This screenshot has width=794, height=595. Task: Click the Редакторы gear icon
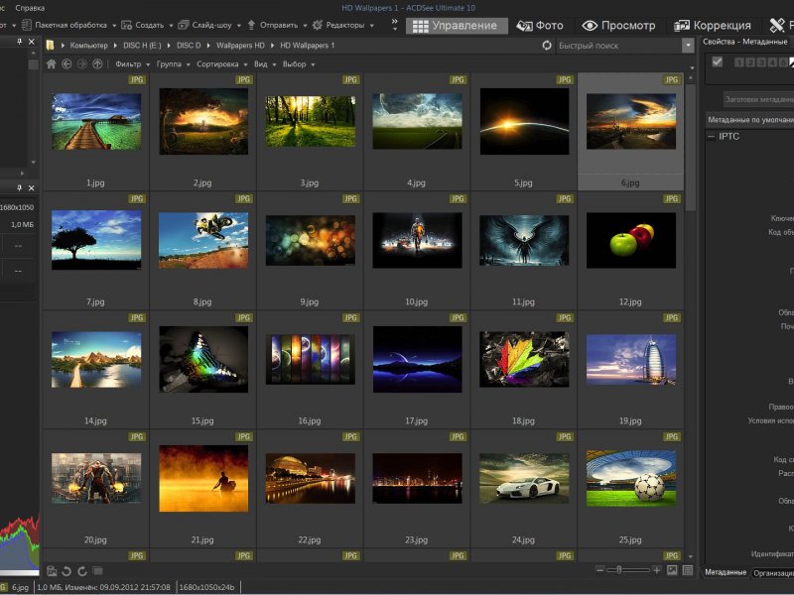click(x=318, y=25)
